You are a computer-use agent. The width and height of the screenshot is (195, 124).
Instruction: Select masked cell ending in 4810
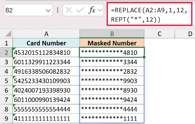(x=112, y=52)
